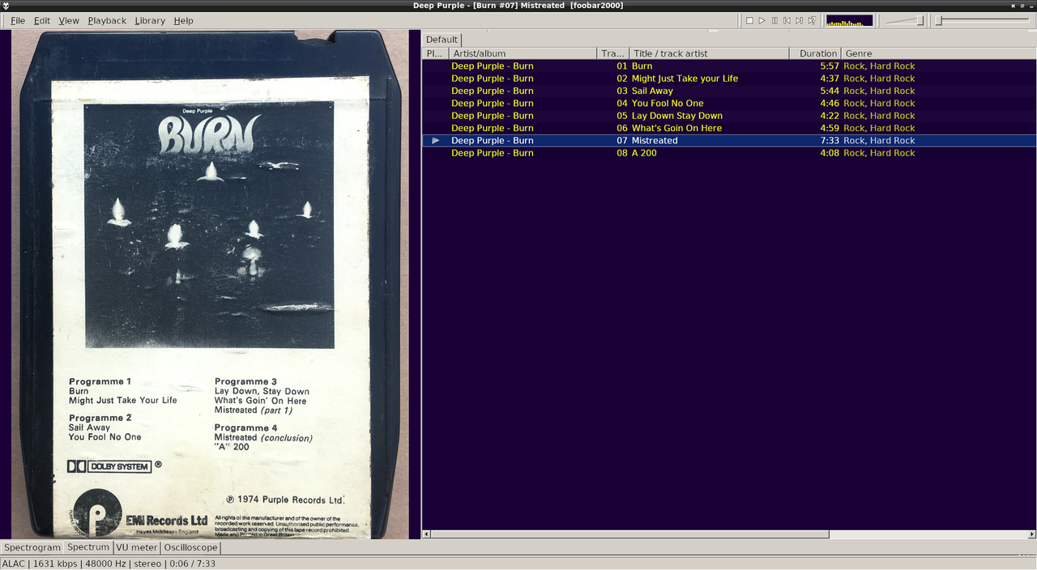The image size is (1037, 570).
Task: Click the Tra... track number column header
Action: tap(612, 53)
